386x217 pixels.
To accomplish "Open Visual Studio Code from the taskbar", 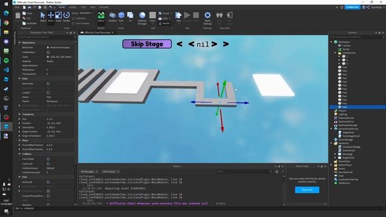I will pos(6,70).
